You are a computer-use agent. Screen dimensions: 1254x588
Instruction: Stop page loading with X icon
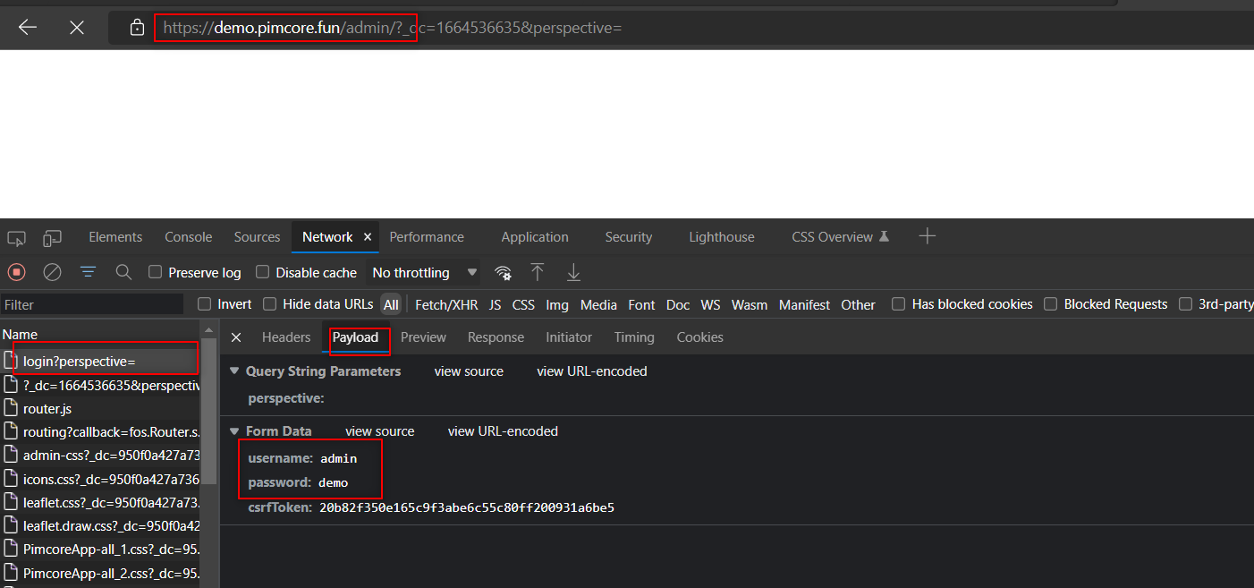(x=77, y=28)
